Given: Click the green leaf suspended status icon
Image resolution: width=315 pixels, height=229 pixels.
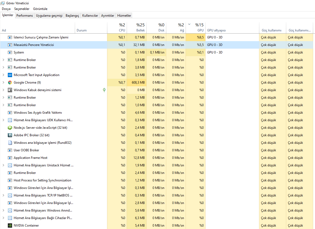Looking at the screenshot, I should (x=104, y=90).
